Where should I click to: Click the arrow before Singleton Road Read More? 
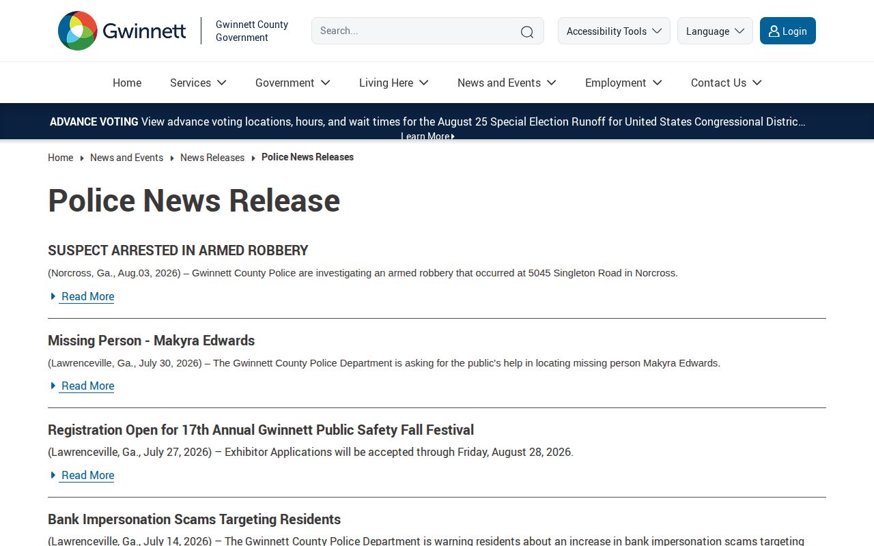coord(53,296)
